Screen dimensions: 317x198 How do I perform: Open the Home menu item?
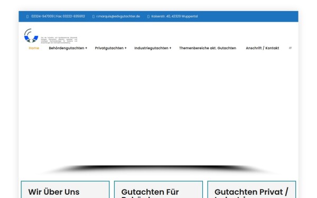click(34, 48)
